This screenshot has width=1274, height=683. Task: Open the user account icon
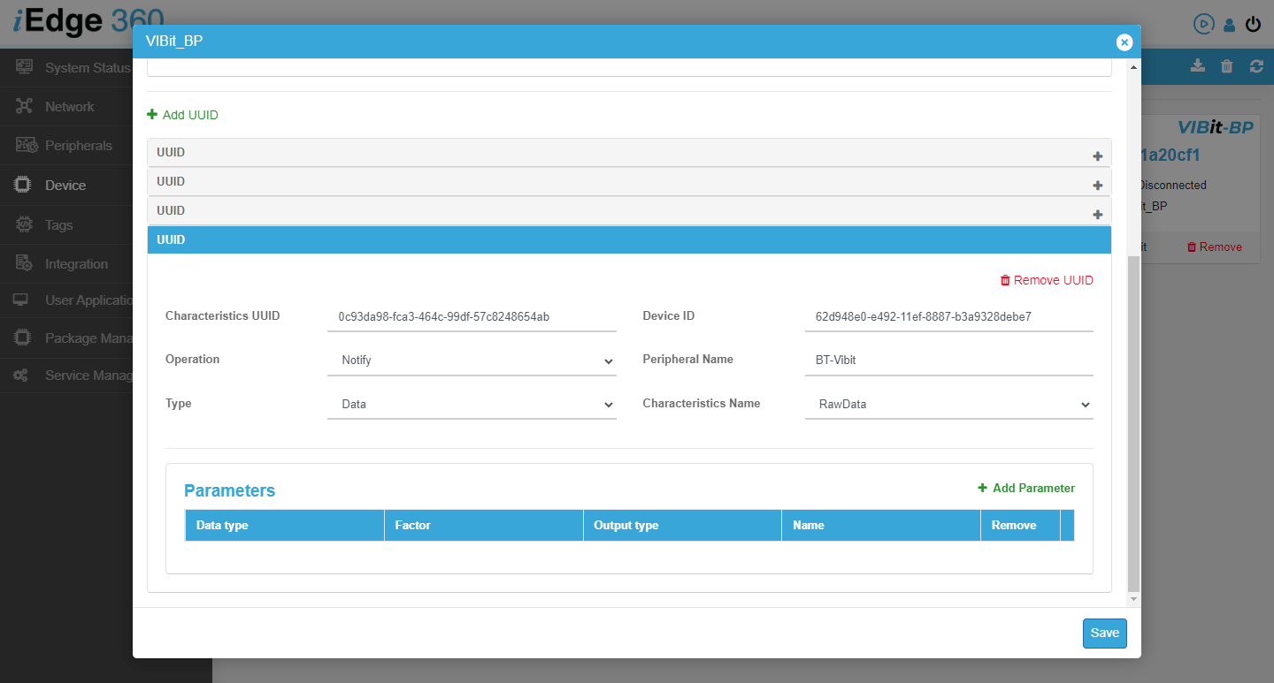tap(1229, 25)
